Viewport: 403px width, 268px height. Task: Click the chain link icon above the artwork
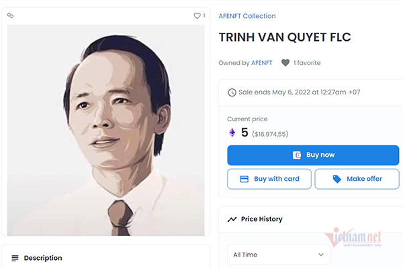pos(10,15)
